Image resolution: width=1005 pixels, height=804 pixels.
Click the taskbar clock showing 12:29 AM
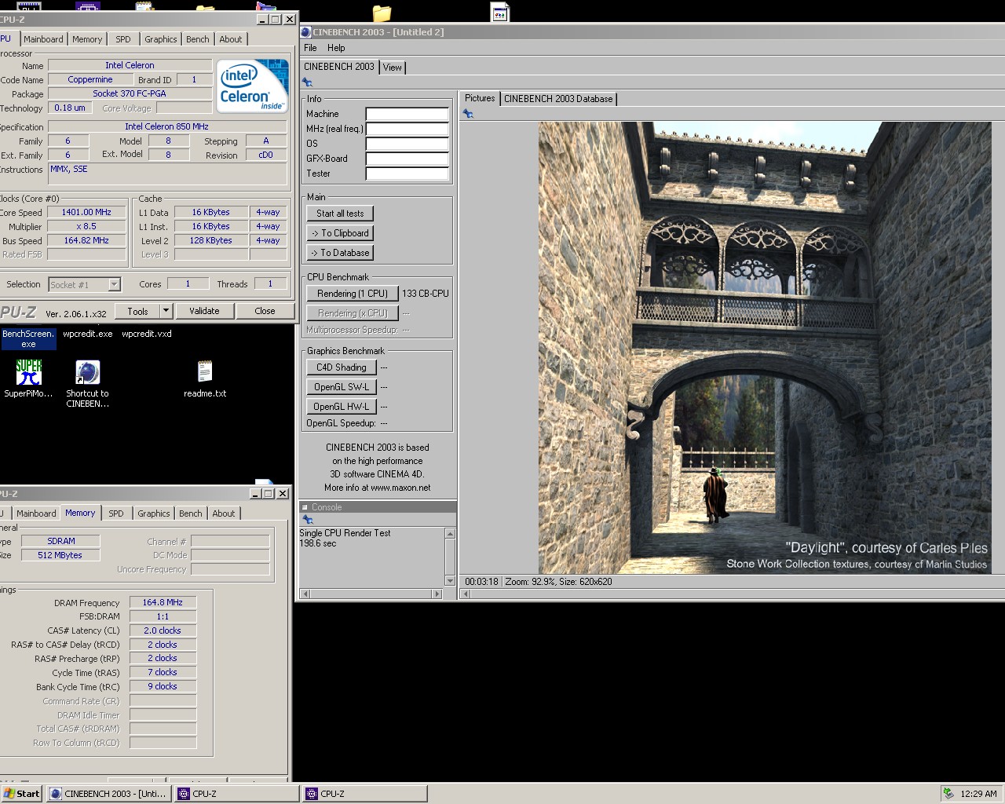(x=978, y=794)
